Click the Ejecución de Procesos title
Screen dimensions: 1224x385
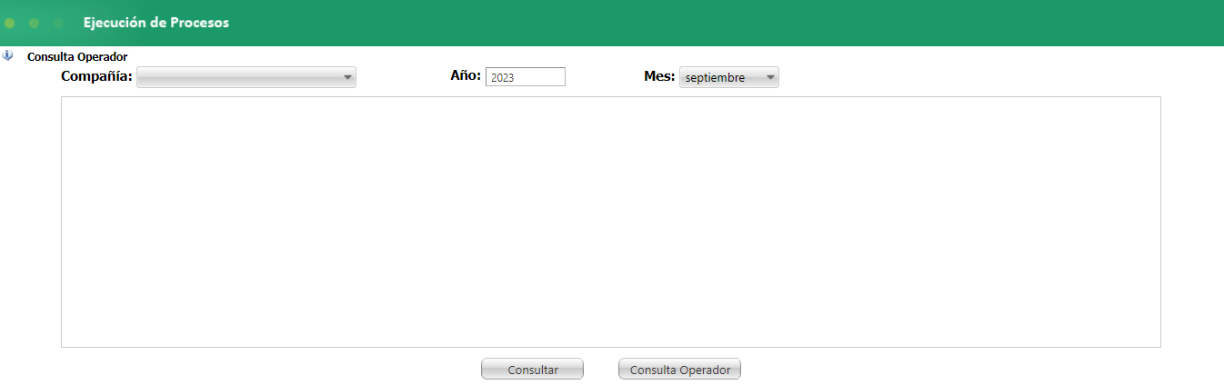pyautogui.click(x=156, y=23)
